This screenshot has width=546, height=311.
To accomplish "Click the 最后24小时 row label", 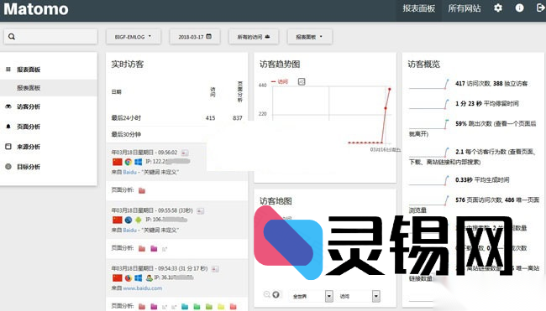I will [126, 118].
